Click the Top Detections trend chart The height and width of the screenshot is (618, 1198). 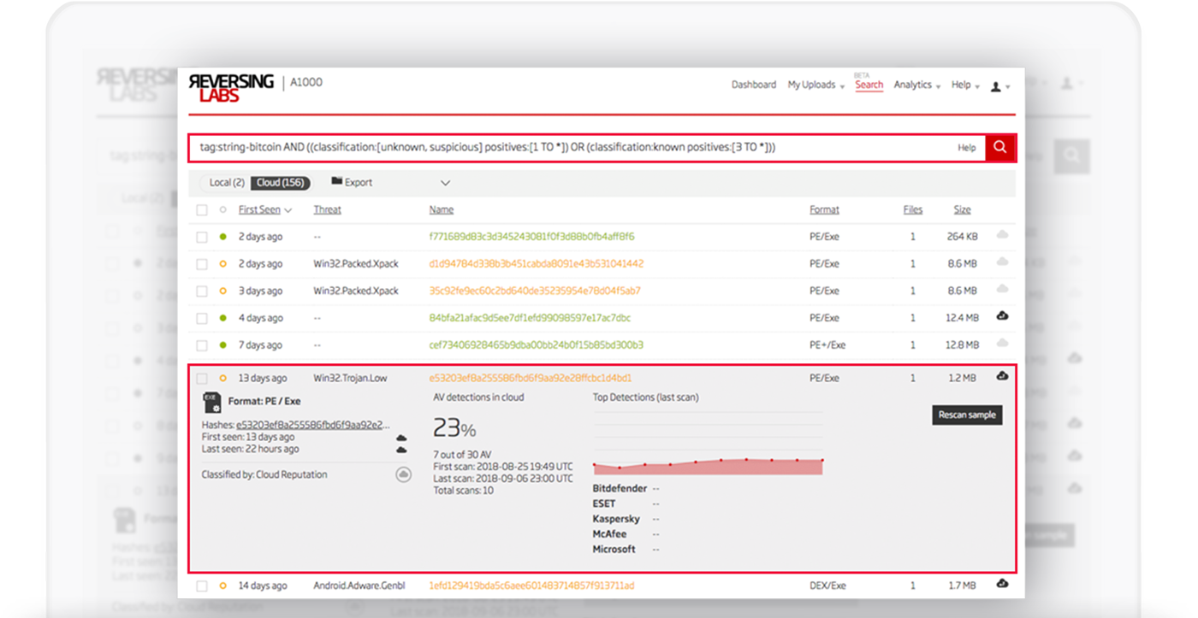(x=708, y=444)
